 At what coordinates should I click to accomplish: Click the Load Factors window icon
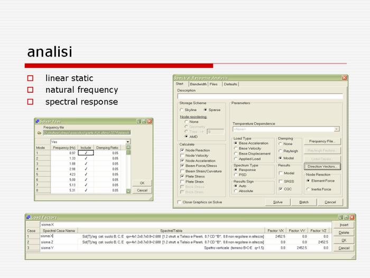point(29,217)
